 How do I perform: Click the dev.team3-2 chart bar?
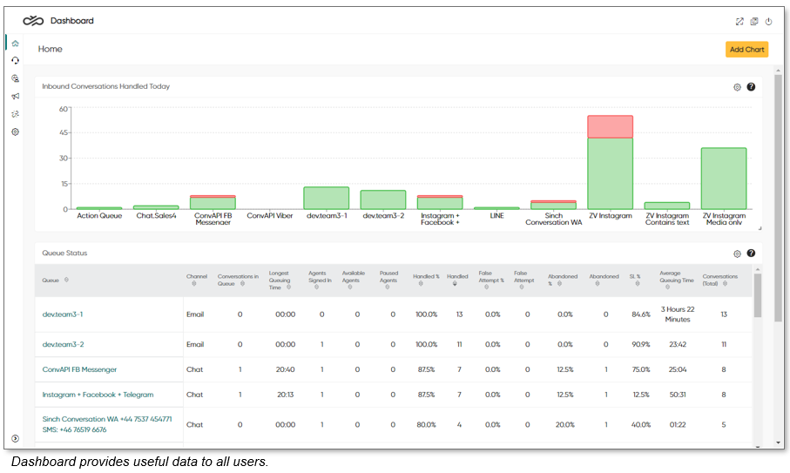click(383, 199)
